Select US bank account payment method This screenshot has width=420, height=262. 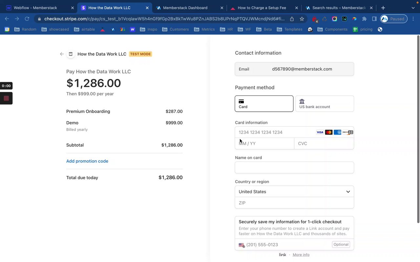325,103
